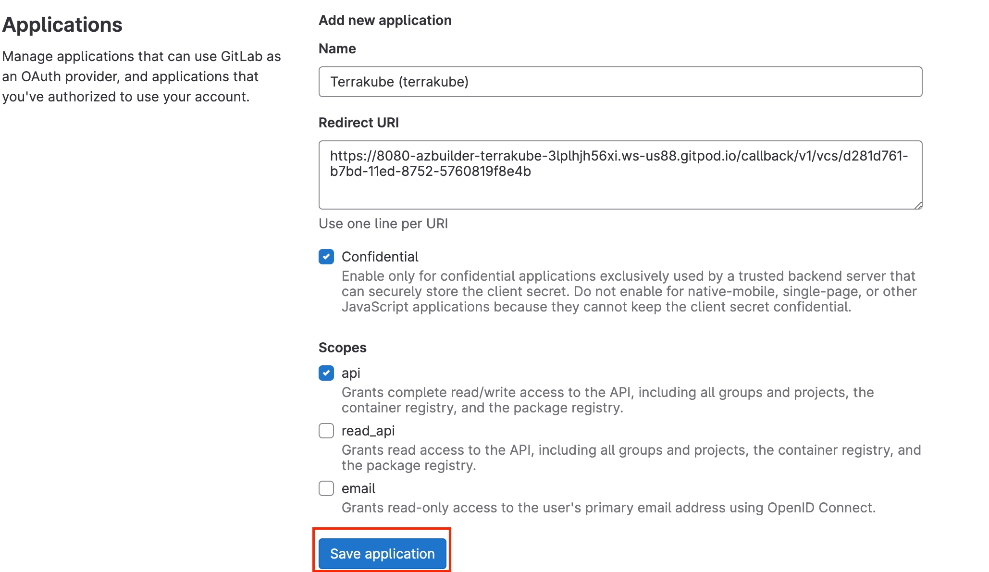Click the Redirect URI field label

coord(359,123)
